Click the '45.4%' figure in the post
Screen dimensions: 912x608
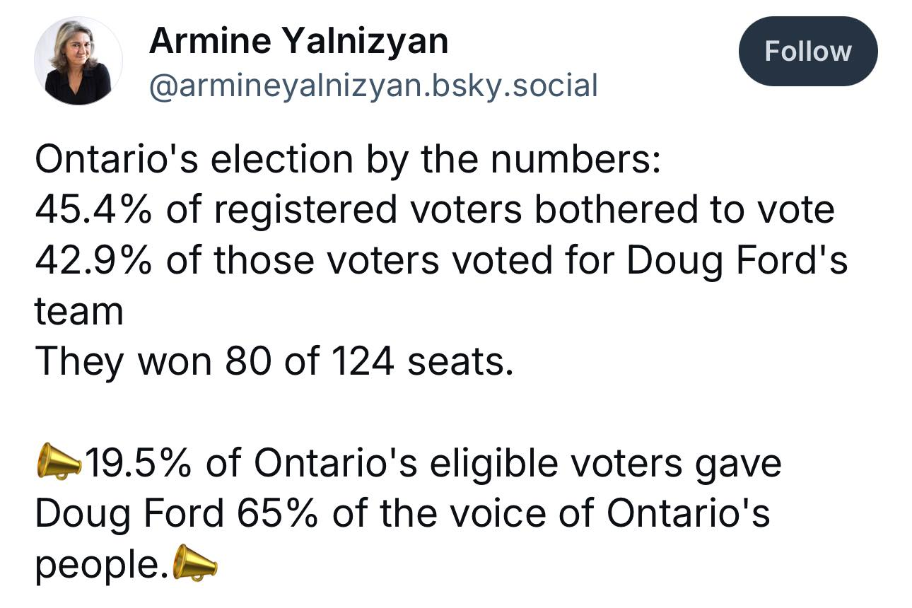(x=95, y=209)
